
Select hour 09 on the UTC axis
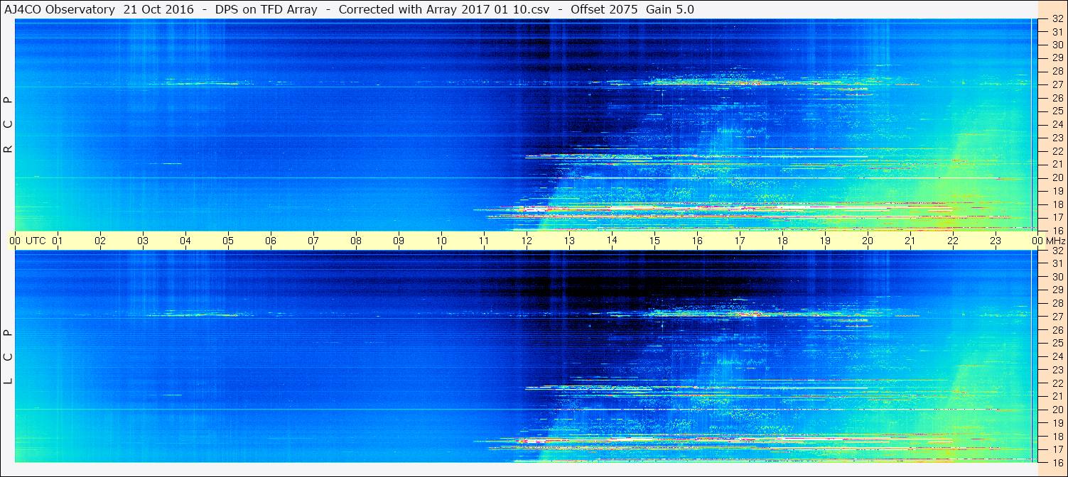[399, 241]
